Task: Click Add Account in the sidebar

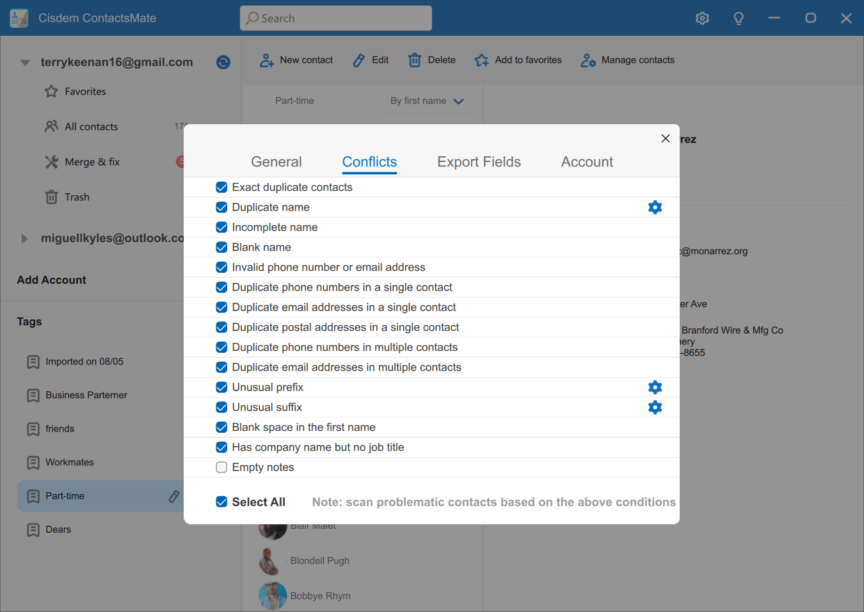Action: point(51,280)
